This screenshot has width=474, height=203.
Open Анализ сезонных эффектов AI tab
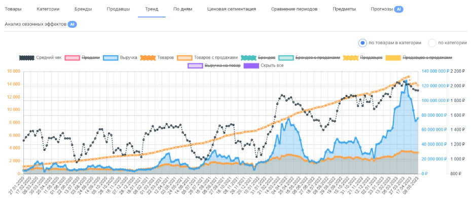point(40,24)
